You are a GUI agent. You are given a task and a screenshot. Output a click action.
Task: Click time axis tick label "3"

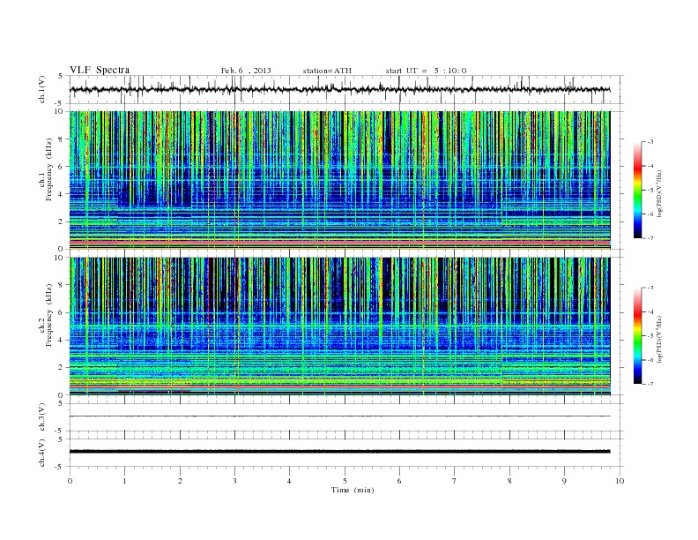234,481
